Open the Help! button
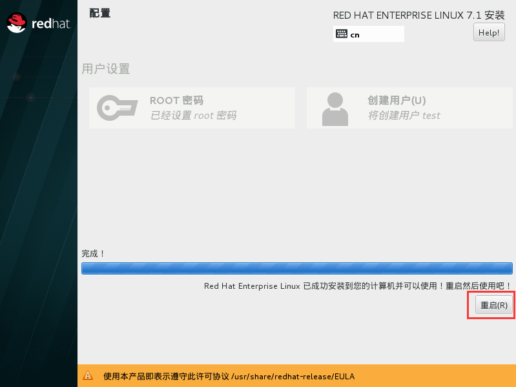The height and width of the screenshot is (387, 516). tap(489, 32)
